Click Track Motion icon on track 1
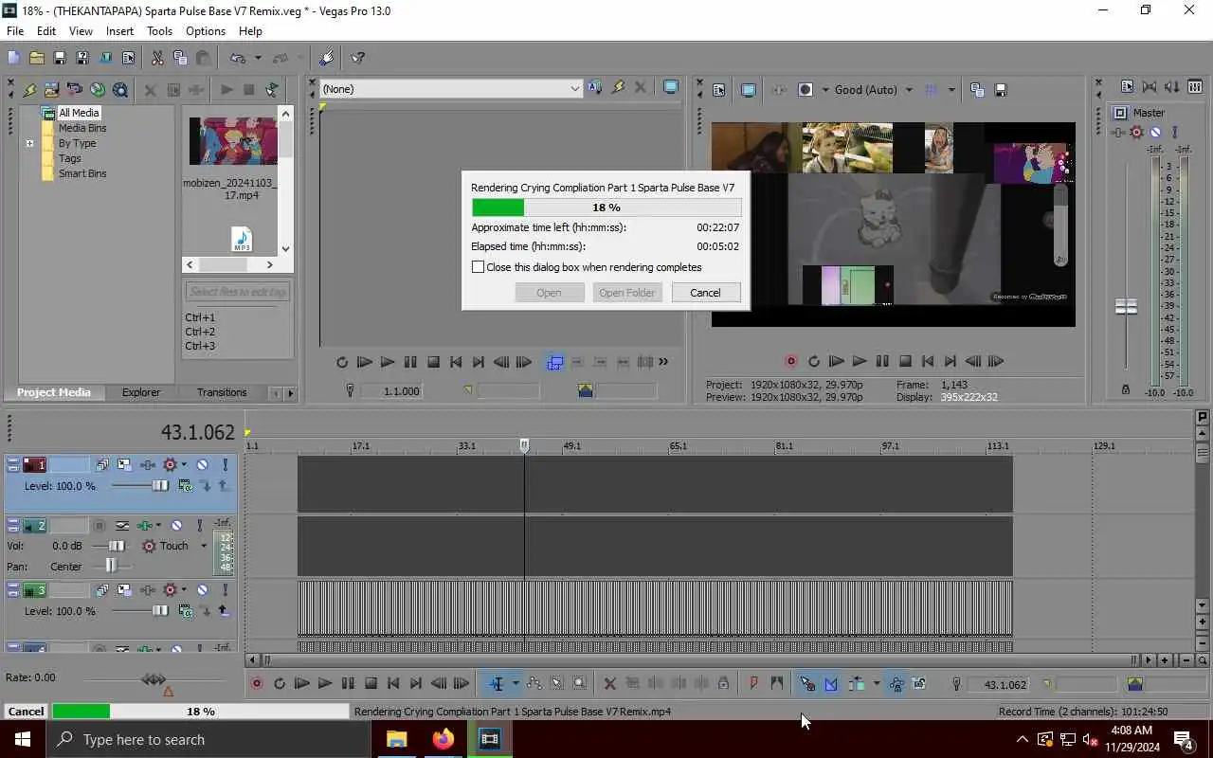 coord(125,464)
